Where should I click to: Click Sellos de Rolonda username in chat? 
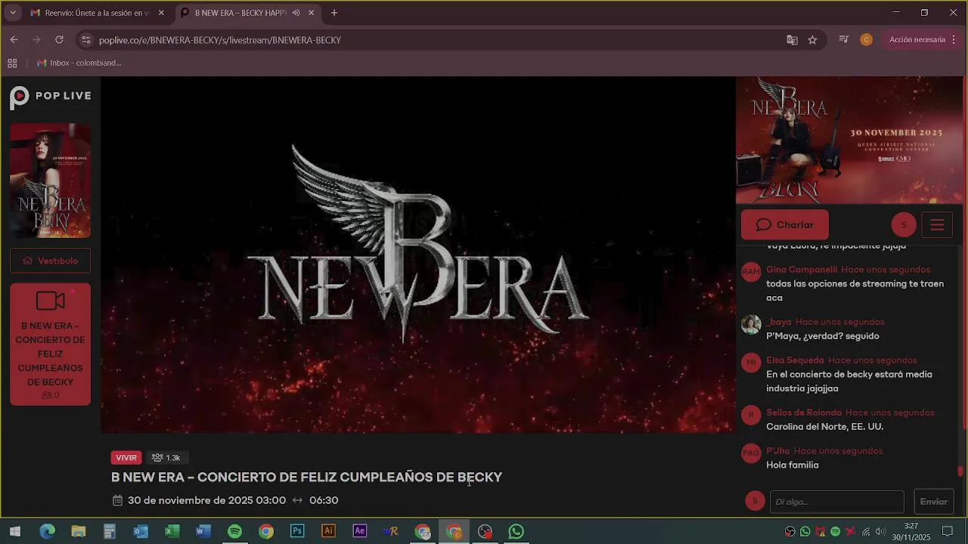(x=804, y=413)
